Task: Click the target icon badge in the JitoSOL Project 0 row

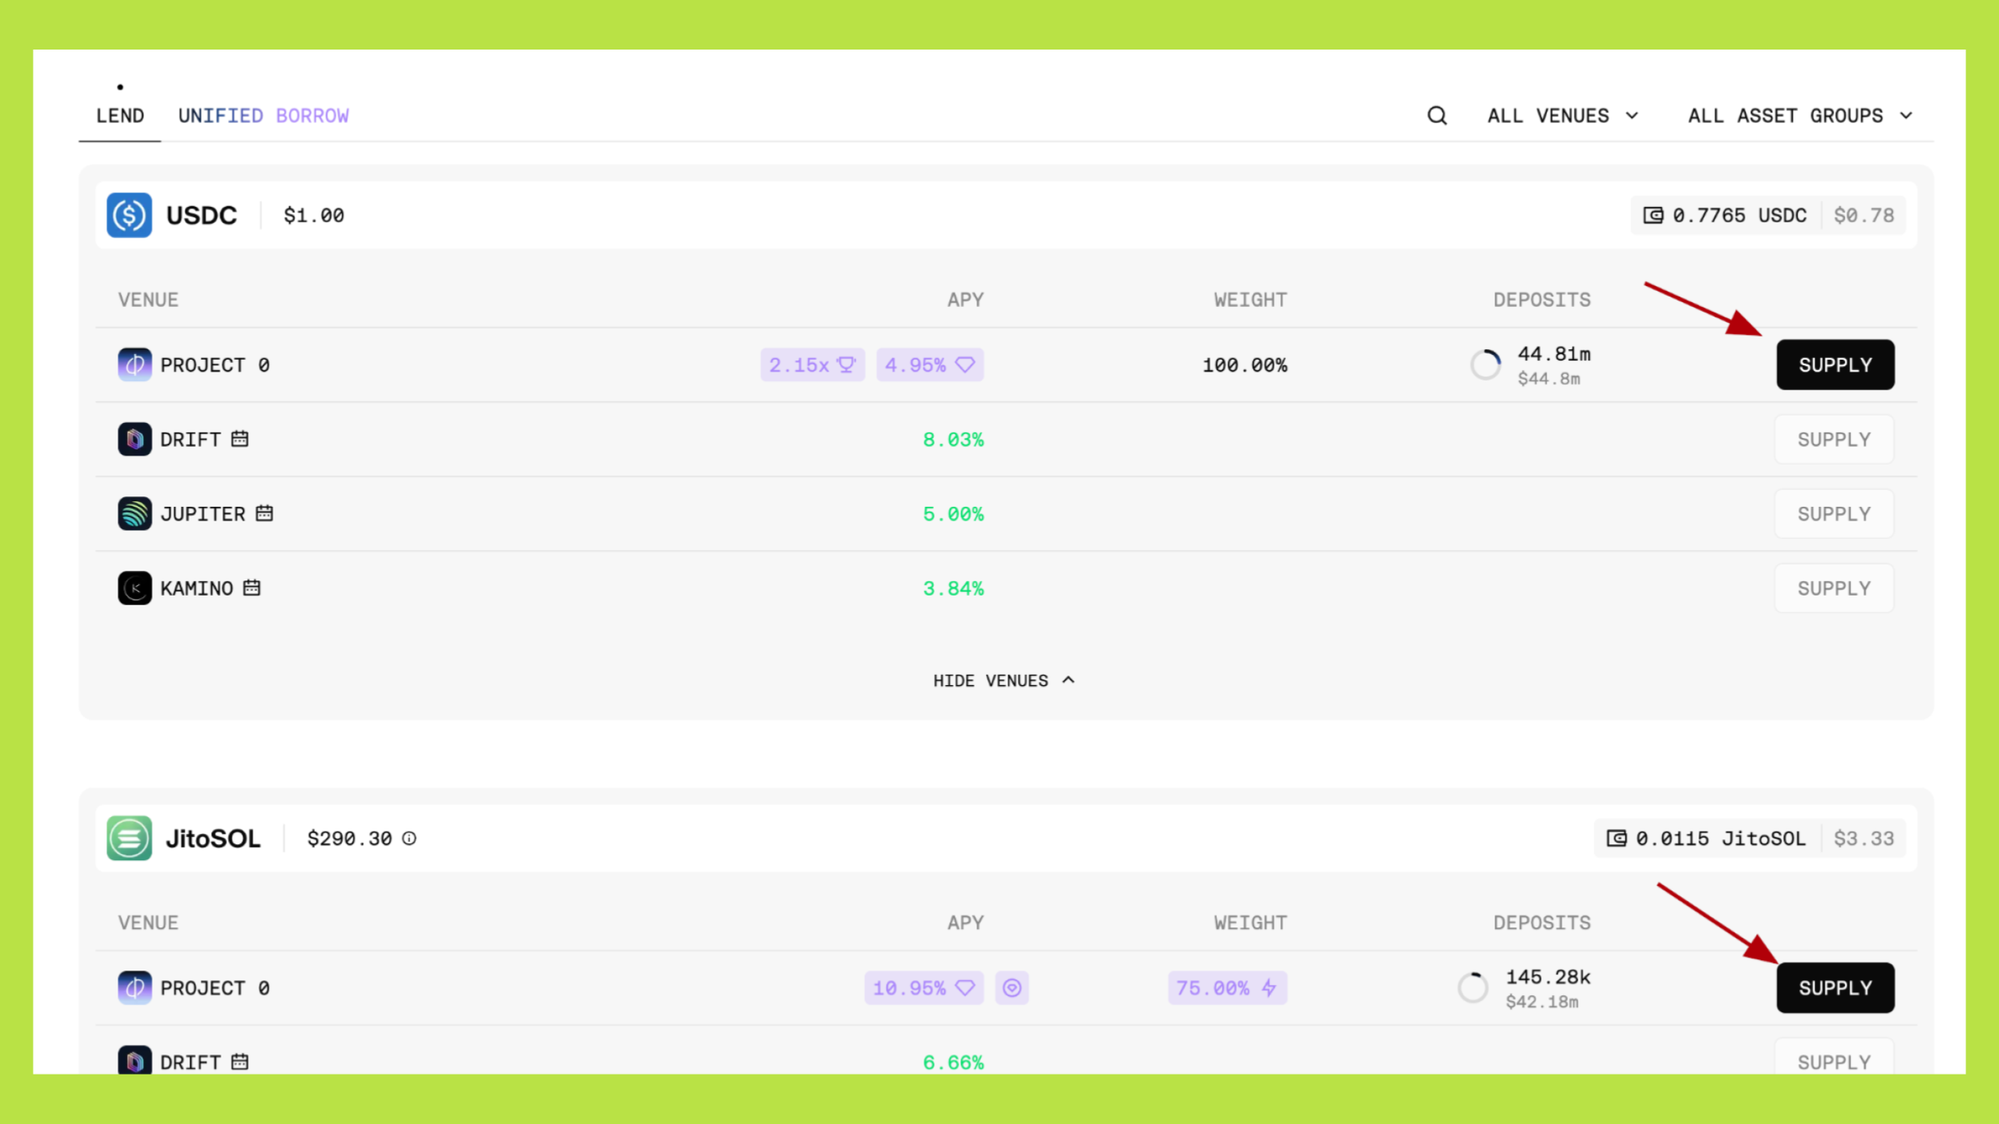Action: coord(1011,988)
